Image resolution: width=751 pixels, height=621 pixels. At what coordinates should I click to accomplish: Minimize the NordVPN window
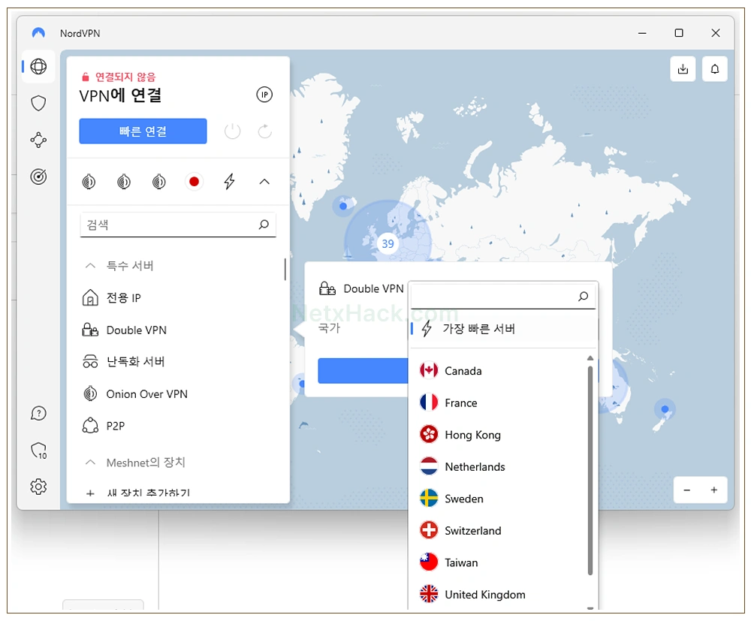(x=642, y=33)
